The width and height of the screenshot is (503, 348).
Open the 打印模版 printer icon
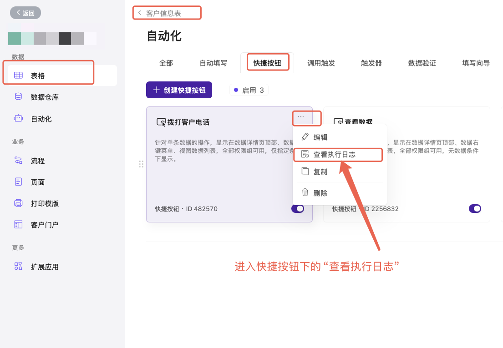(18, 203)
